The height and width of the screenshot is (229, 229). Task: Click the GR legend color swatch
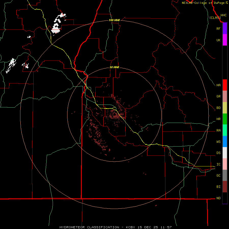[x=225, y=96]
